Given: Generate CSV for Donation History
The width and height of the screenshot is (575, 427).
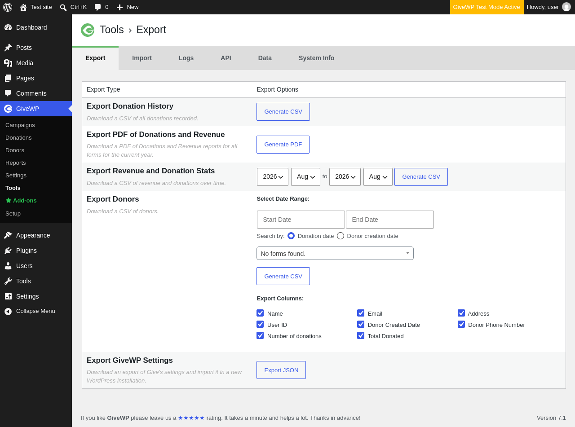Looking at the screenshot, I should 283,112.
